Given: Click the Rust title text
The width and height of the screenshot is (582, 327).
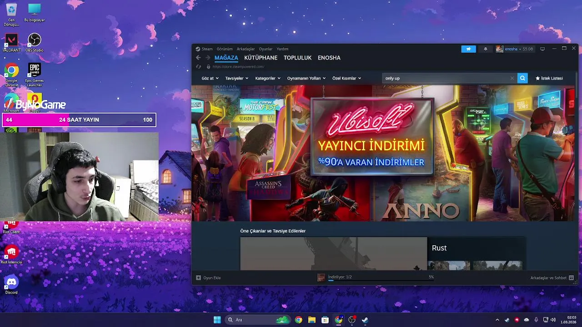Looking at the screenshot, I should point(439,248).
